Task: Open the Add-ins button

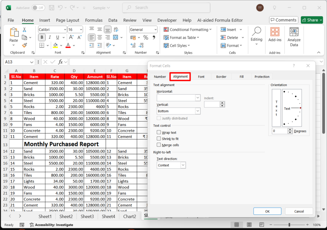Action: pos(275,34)
